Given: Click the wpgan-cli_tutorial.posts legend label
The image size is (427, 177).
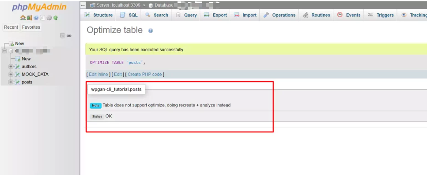Looking at the screenshot, I should [x=116, y=89].
